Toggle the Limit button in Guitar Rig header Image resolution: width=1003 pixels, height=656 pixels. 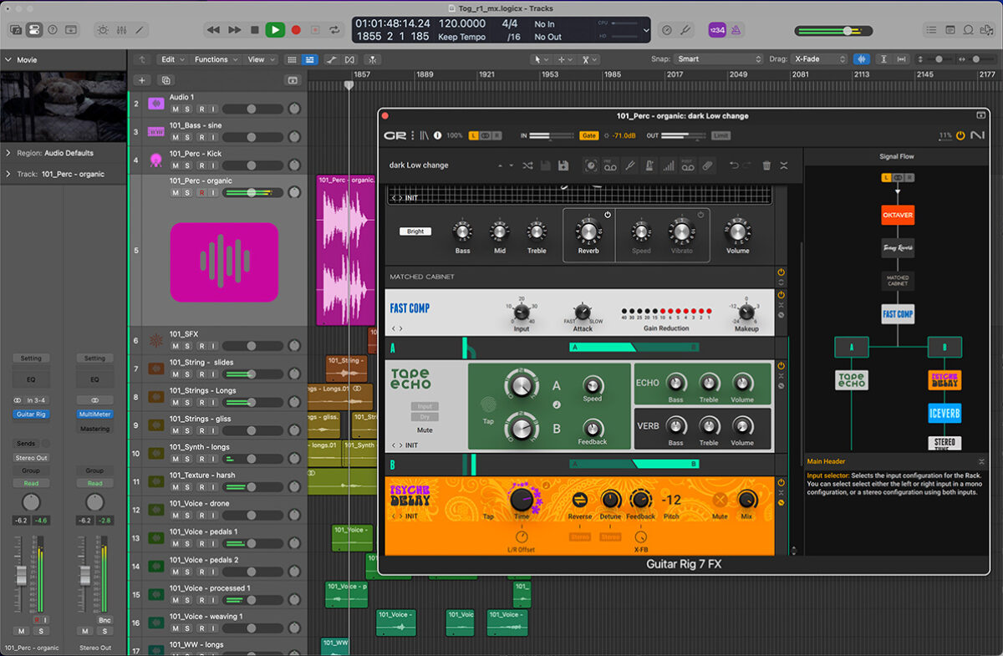point(720,135)
